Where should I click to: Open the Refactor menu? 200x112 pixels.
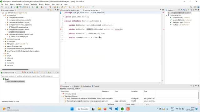pyautogui.click(x=19, y=4)
